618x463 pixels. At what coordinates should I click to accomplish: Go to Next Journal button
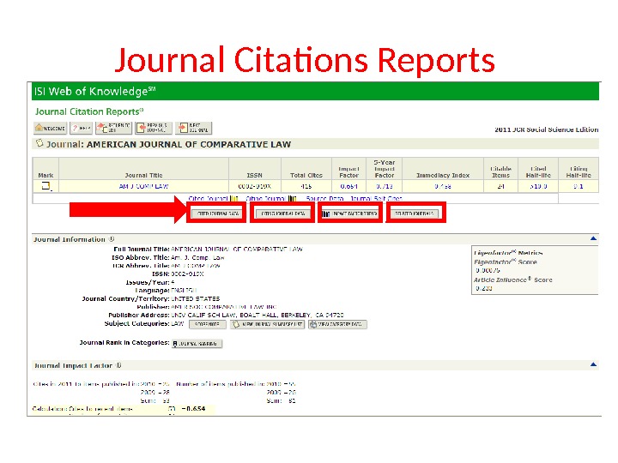[x=193, y=128]
